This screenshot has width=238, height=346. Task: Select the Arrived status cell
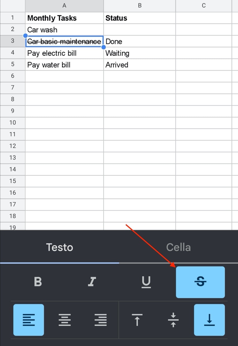coord(139,65)
